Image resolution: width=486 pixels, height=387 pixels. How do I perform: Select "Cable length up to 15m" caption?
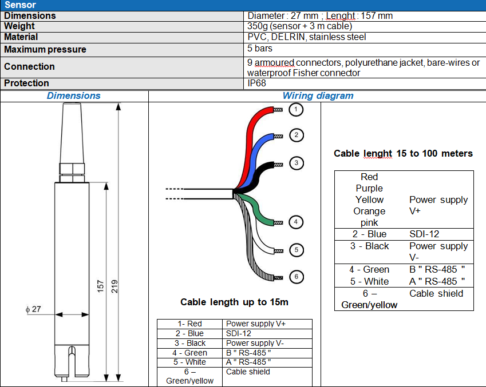[234, 302]
